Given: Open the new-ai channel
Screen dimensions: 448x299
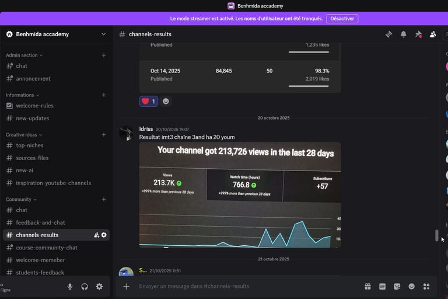Looking at the screenshot, I should click(56, 171).
